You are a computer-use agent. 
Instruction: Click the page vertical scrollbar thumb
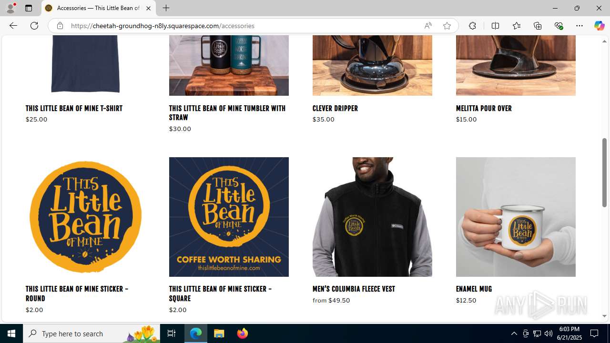tap(604, 172)
